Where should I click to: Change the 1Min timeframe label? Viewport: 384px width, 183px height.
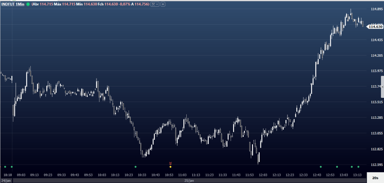tap(20, 4)
